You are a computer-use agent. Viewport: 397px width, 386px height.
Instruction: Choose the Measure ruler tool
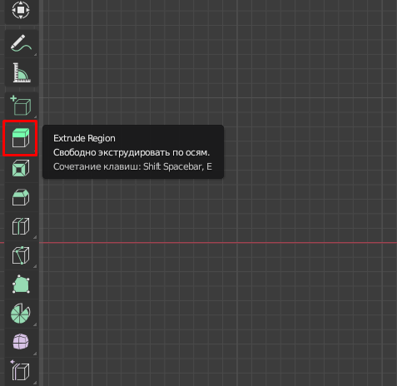click(21, 72)
